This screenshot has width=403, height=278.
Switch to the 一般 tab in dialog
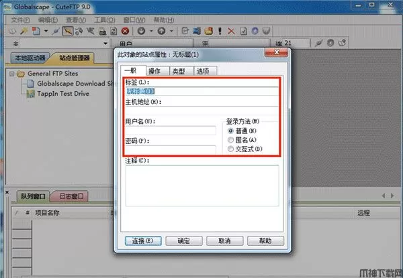(133, 70)
